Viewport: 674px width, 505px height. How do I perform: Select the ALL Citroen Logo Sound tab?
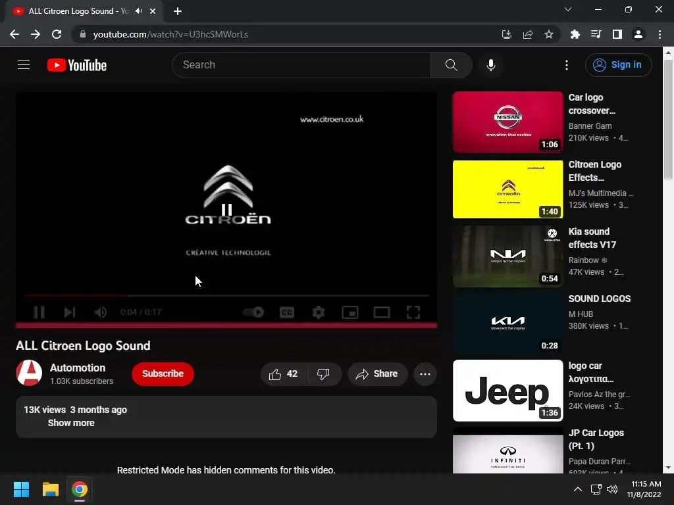tap(78, 11)
